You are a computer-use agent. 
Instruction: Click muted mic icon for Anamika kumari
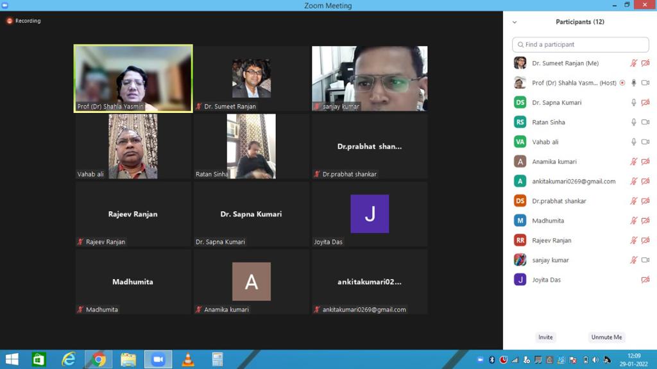pyautogui.click(x=634, y=162)
